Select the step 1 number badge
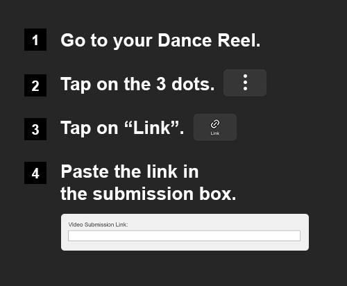Viewport: 347px width, 286px height. 35,40
